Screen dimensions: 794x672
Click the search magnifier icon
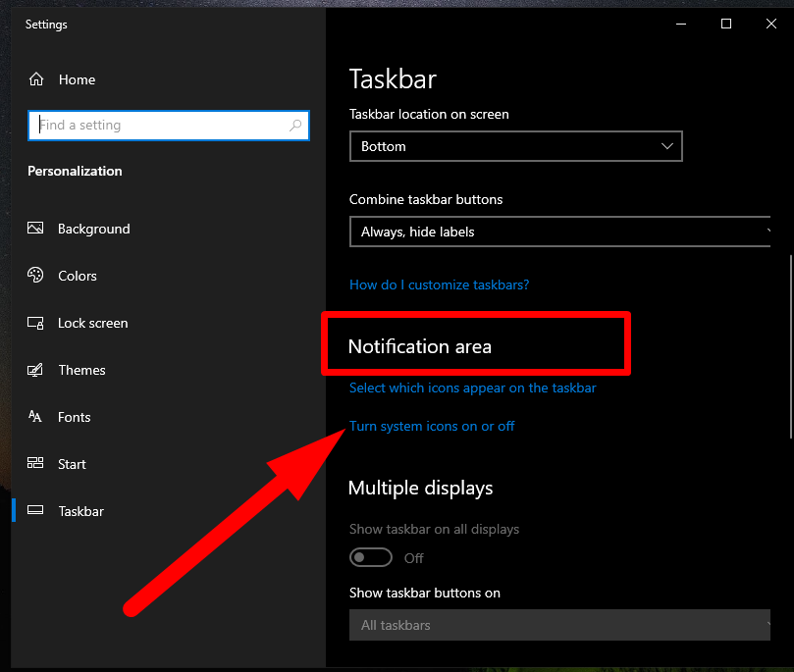click(295, 125)
